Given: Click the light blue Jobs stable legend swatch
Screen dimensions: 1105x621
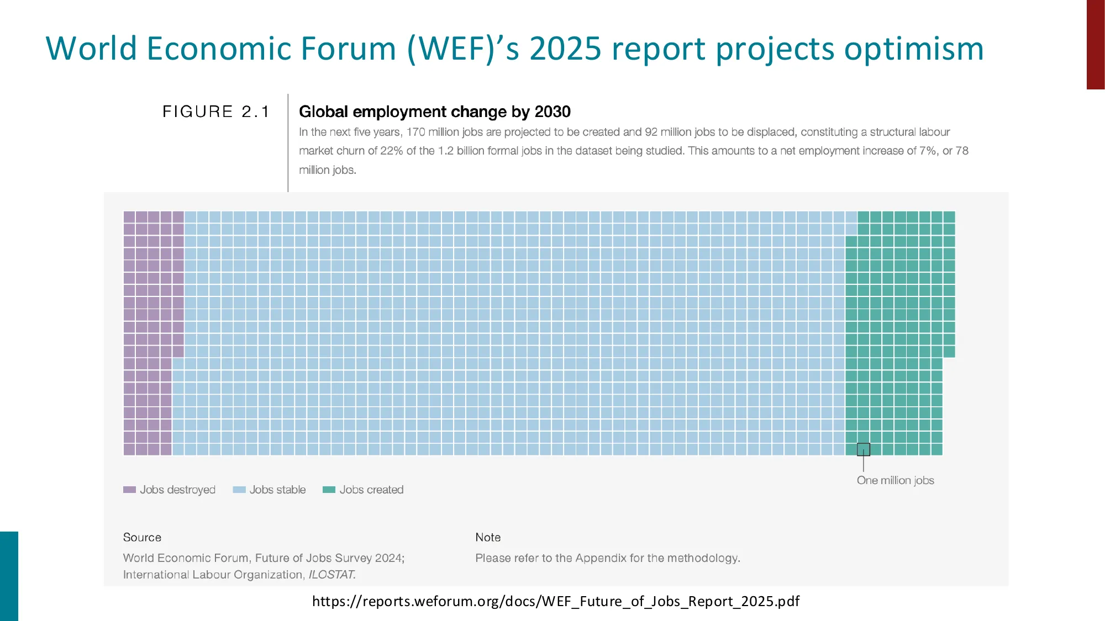Looking at the screenshot, I should [239, 490].
